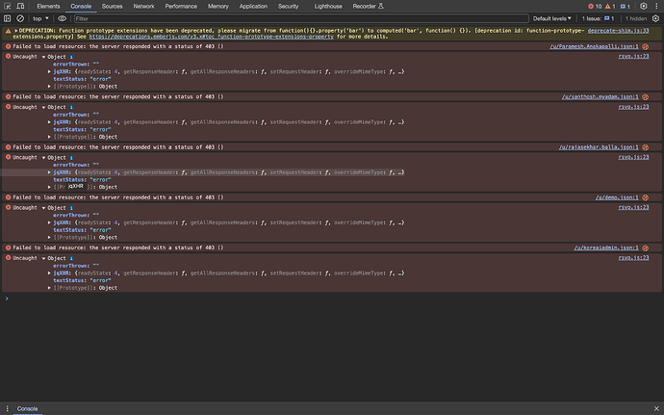Collapse the Uncaught Object under koreaiadmin error
The image size is (664, 415).
click(43, 259)
